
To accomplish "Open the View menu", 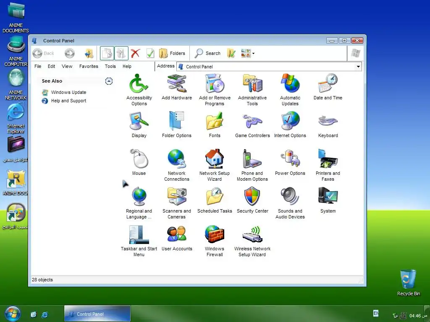I will click(x=67, y=66).
